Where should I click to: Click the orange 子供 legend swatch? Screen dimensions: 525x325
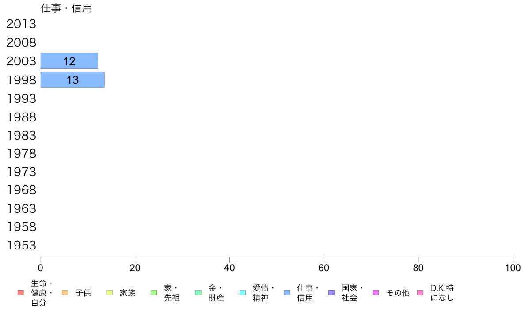pyautogui.click(x=65, y=293)
